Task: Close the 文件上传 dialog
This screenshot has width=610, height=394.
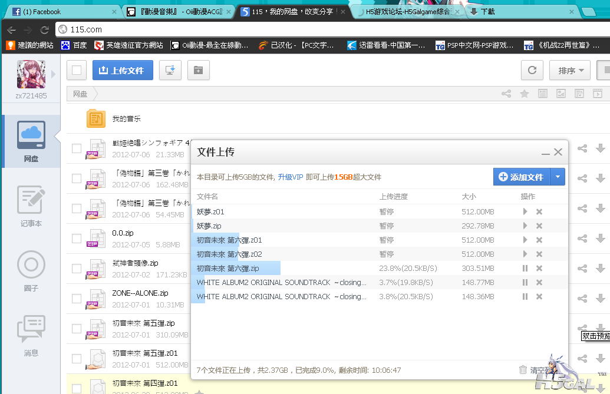Action: coord(558,152)
